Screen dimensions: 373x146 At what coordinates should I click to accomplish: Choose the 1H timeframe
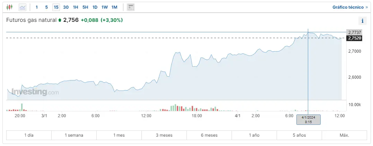click(x=76, y=7)
